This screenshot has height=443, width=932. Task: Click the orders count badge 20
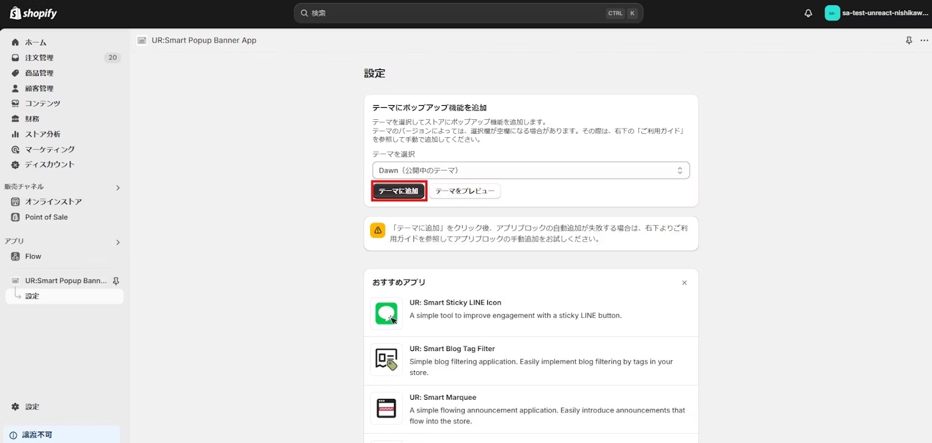tap(113, 58)
